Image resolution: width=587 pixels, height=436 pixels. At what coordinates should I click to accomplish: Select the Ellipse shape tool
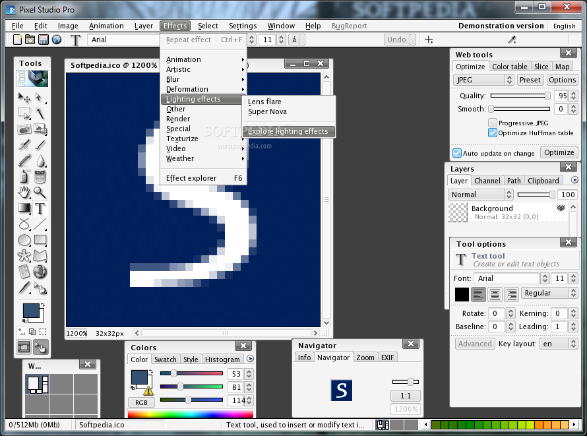click(24, 240)
